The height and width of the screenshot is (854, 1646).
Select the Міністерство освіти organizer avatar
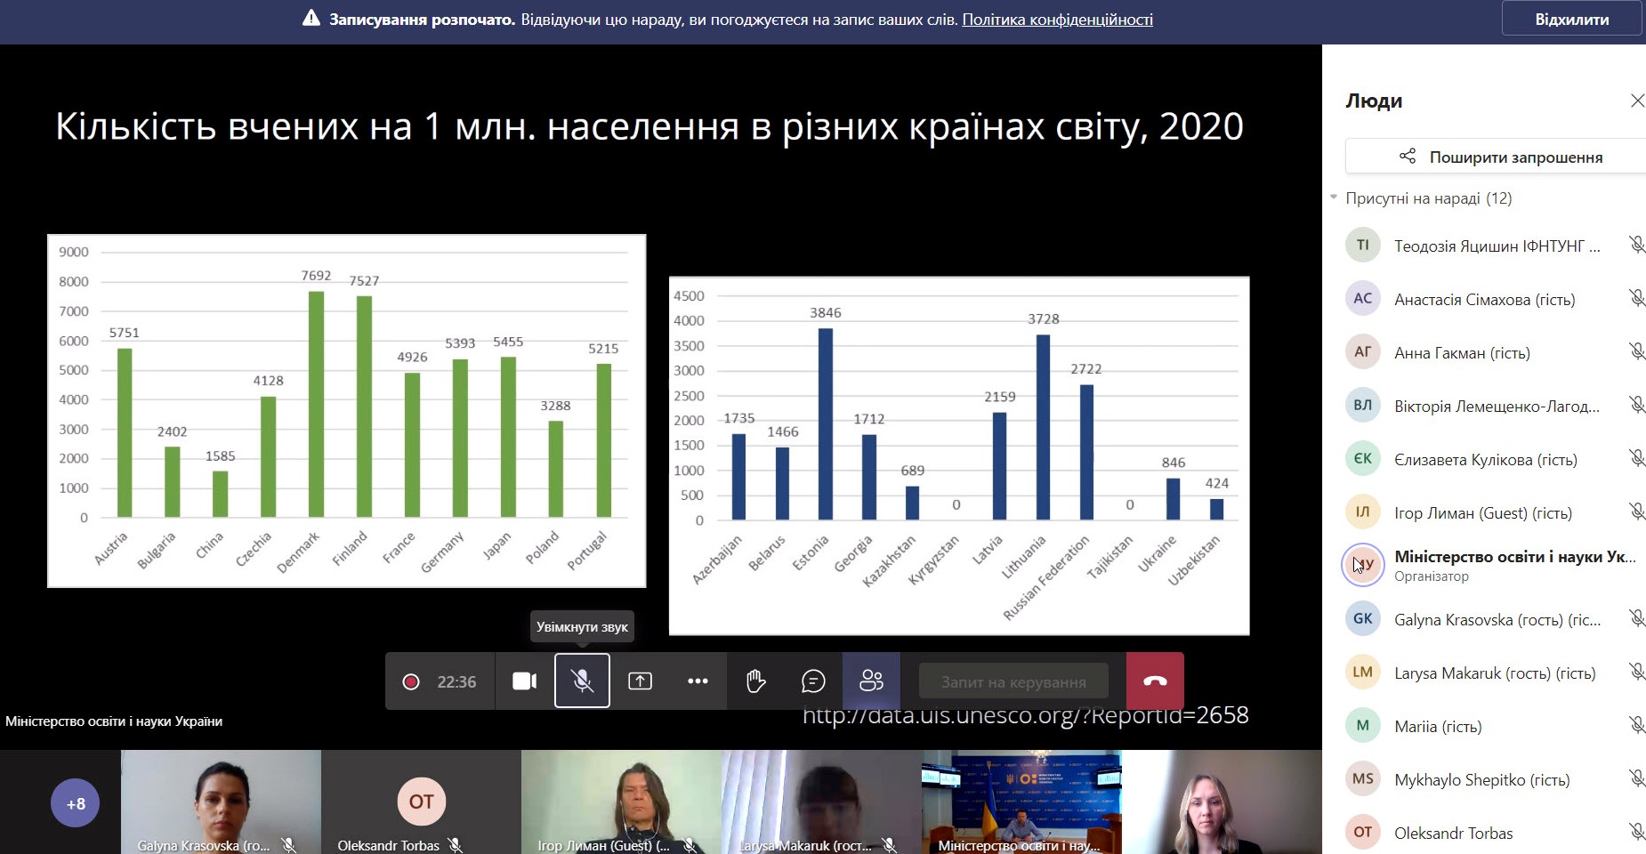click(x=1363, y=565)
